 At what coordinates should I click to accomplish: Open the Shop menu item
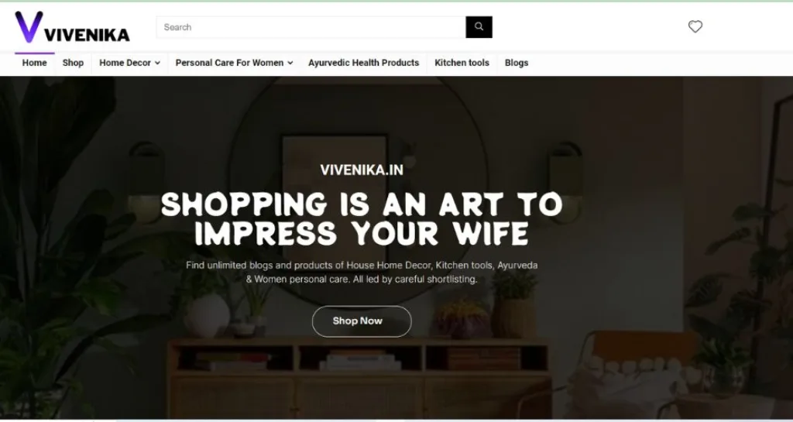tap(73, 63)
